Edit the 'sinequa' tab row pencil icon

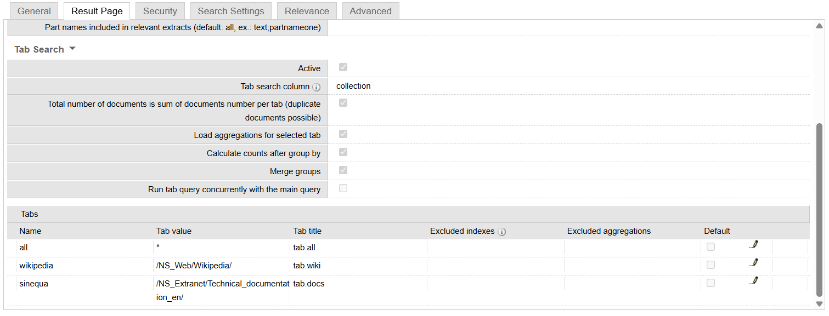coord(754,281)
